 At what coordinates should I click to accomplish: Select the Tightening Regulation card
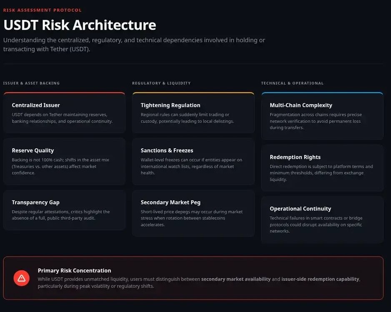[193, 113]
